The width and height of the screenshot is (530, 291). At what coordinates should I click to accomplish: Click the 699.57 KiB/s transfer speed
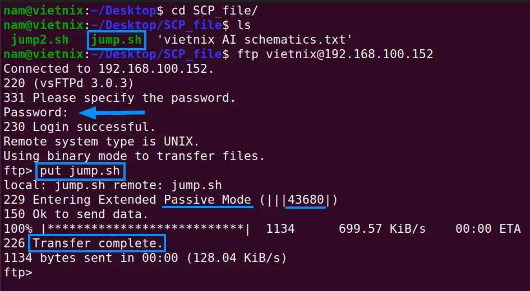tap(382, 229)
